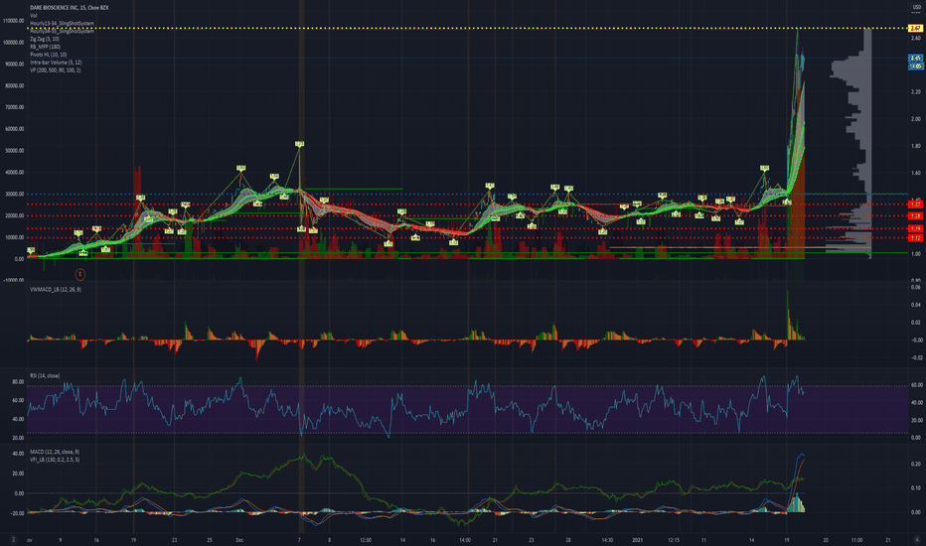926x546 pixels.
Task: Click the 80.00 value on the RSI scale
Action: [18, 382]
